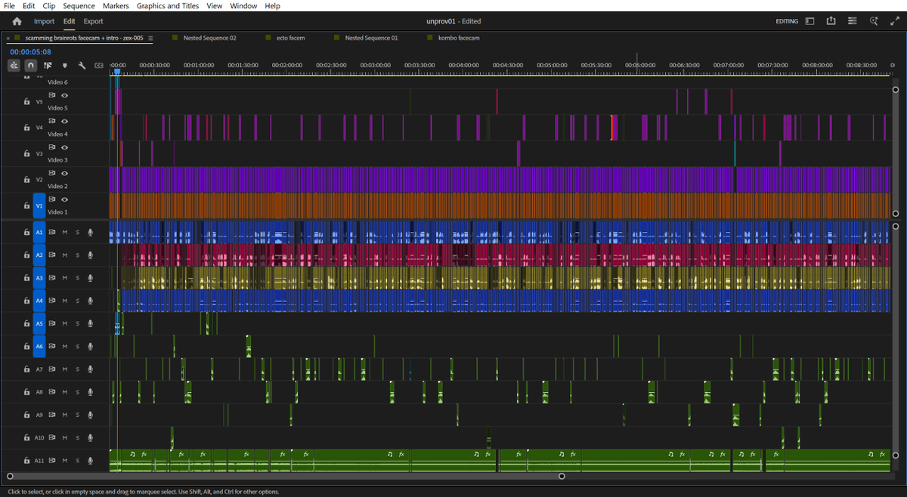907x497 pixels.
Task: Hide track Video 3 with its eye icon
Action: [65, 147]
